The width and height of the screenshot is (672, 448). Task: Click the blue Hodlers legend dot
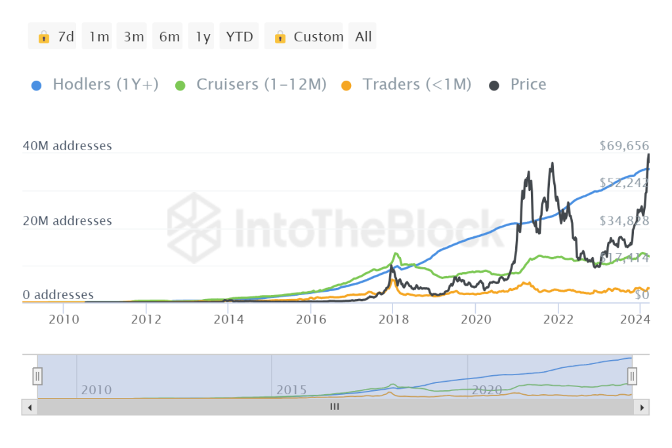pos(37,85)
